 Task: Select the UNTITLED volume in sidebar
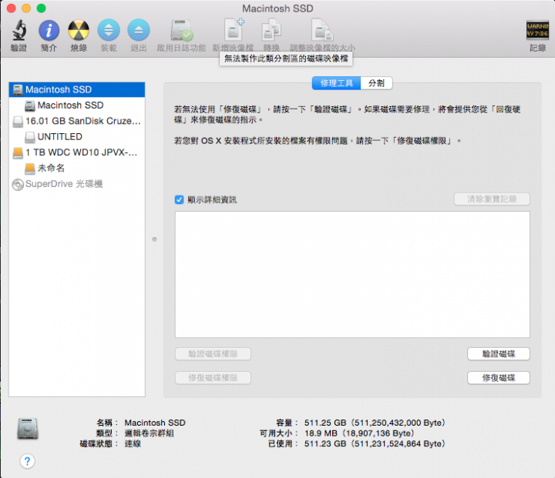(59, 136)
